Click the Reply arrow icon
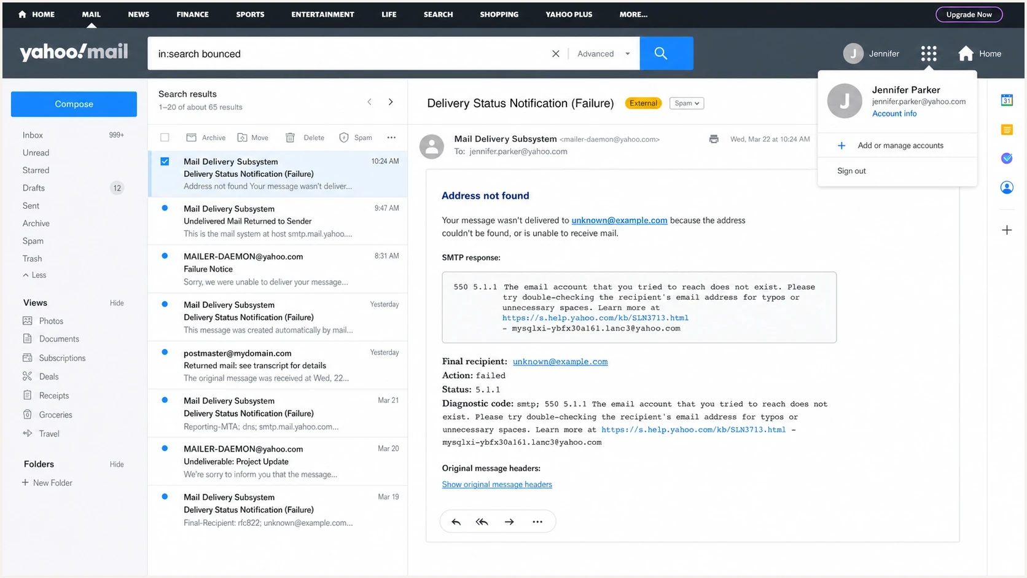1027x578 pixels. (x=456, y=522)
